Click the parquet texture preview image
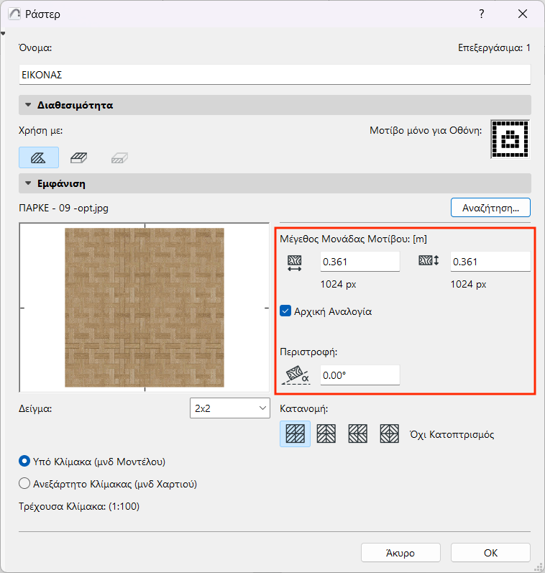This screenshot has height=573, width=545. pyautogui.click(x=145, y=307)
